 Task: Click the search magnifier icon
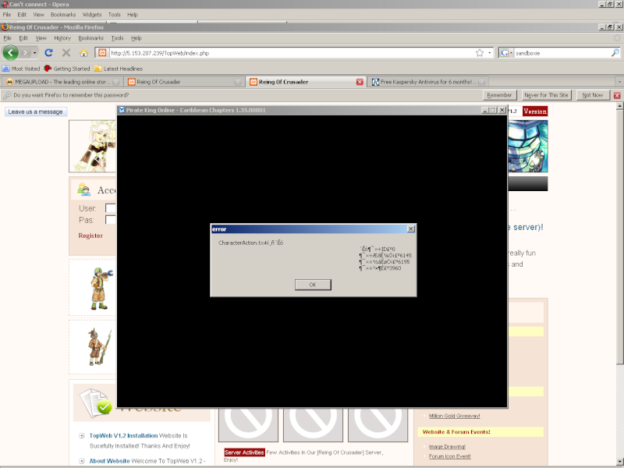pos(615,52)
